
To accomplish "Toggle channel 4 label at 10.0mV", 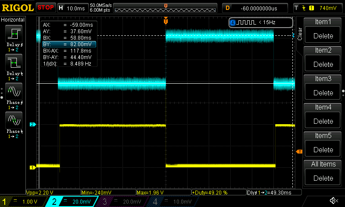I will (x=174, y=201).
